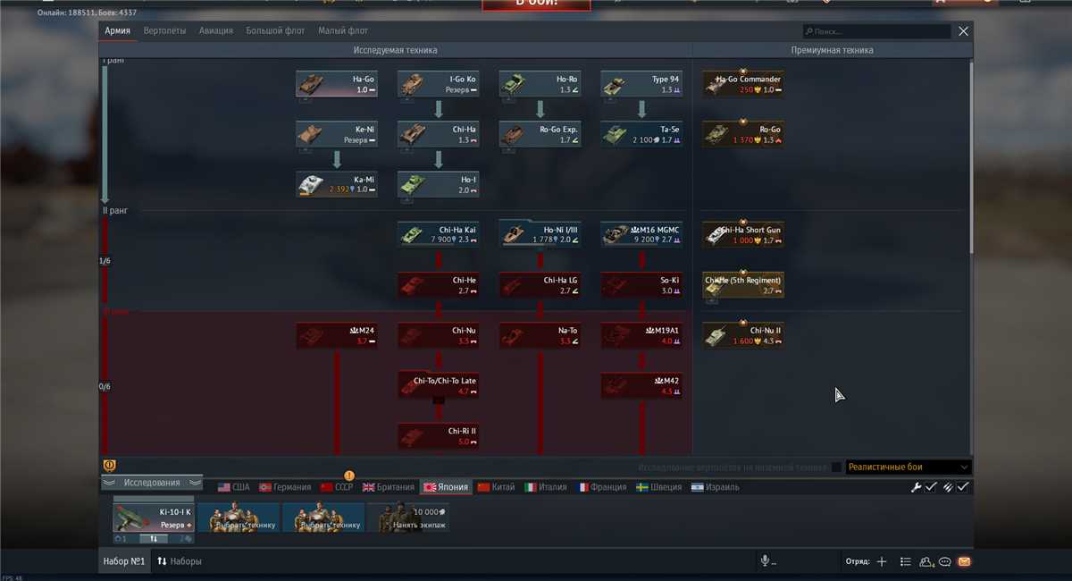
Task: Switch to the Армия tab
Action: (x=118, y=30)
